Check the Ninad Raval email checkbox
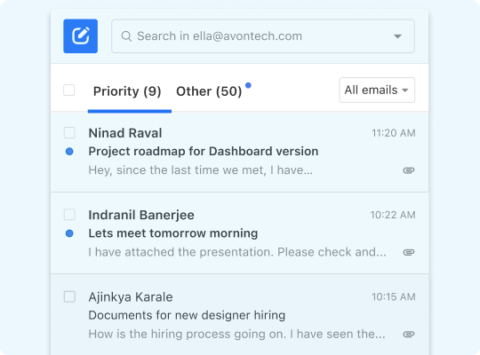Viewport: 480px width, 355px height. click(x=69, y=133)
